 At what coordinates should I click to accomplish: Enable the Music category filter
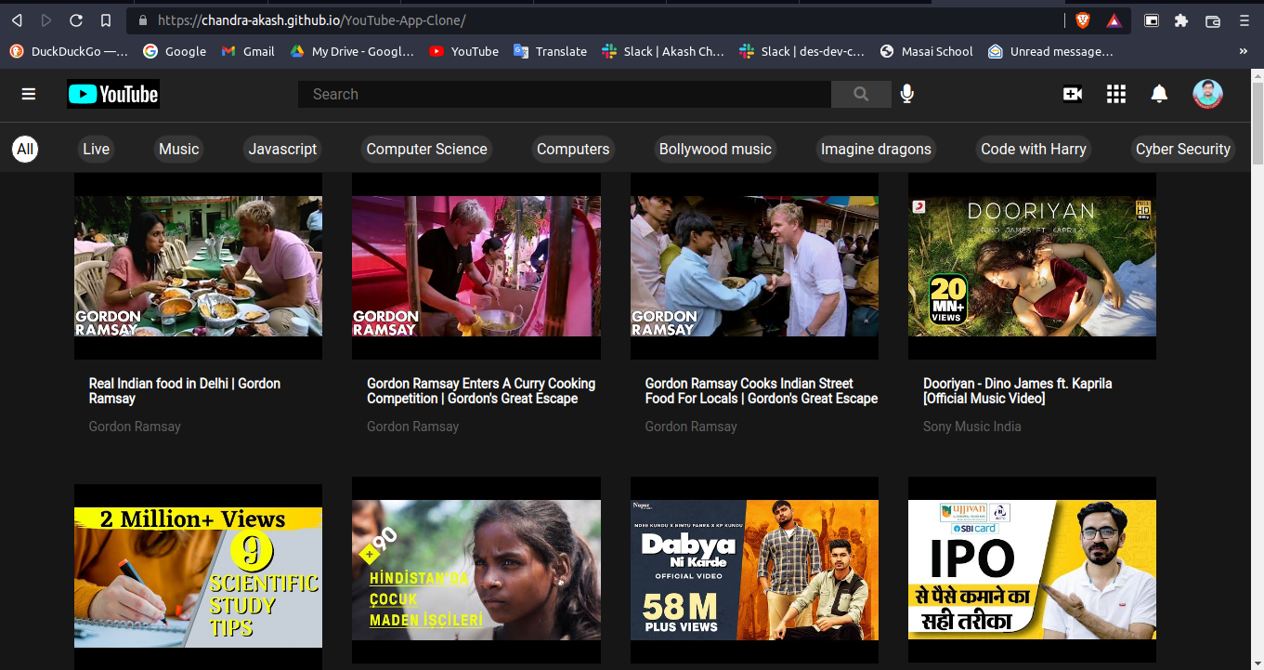tap(177, 149)
